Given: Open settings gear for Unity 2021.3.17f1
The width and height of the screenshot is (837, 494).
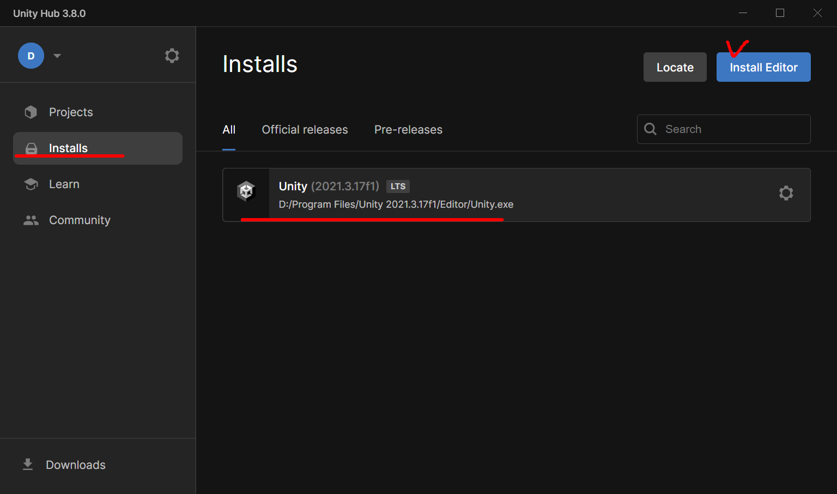Looking at the screenshot, I should click(x=786, y=193).
